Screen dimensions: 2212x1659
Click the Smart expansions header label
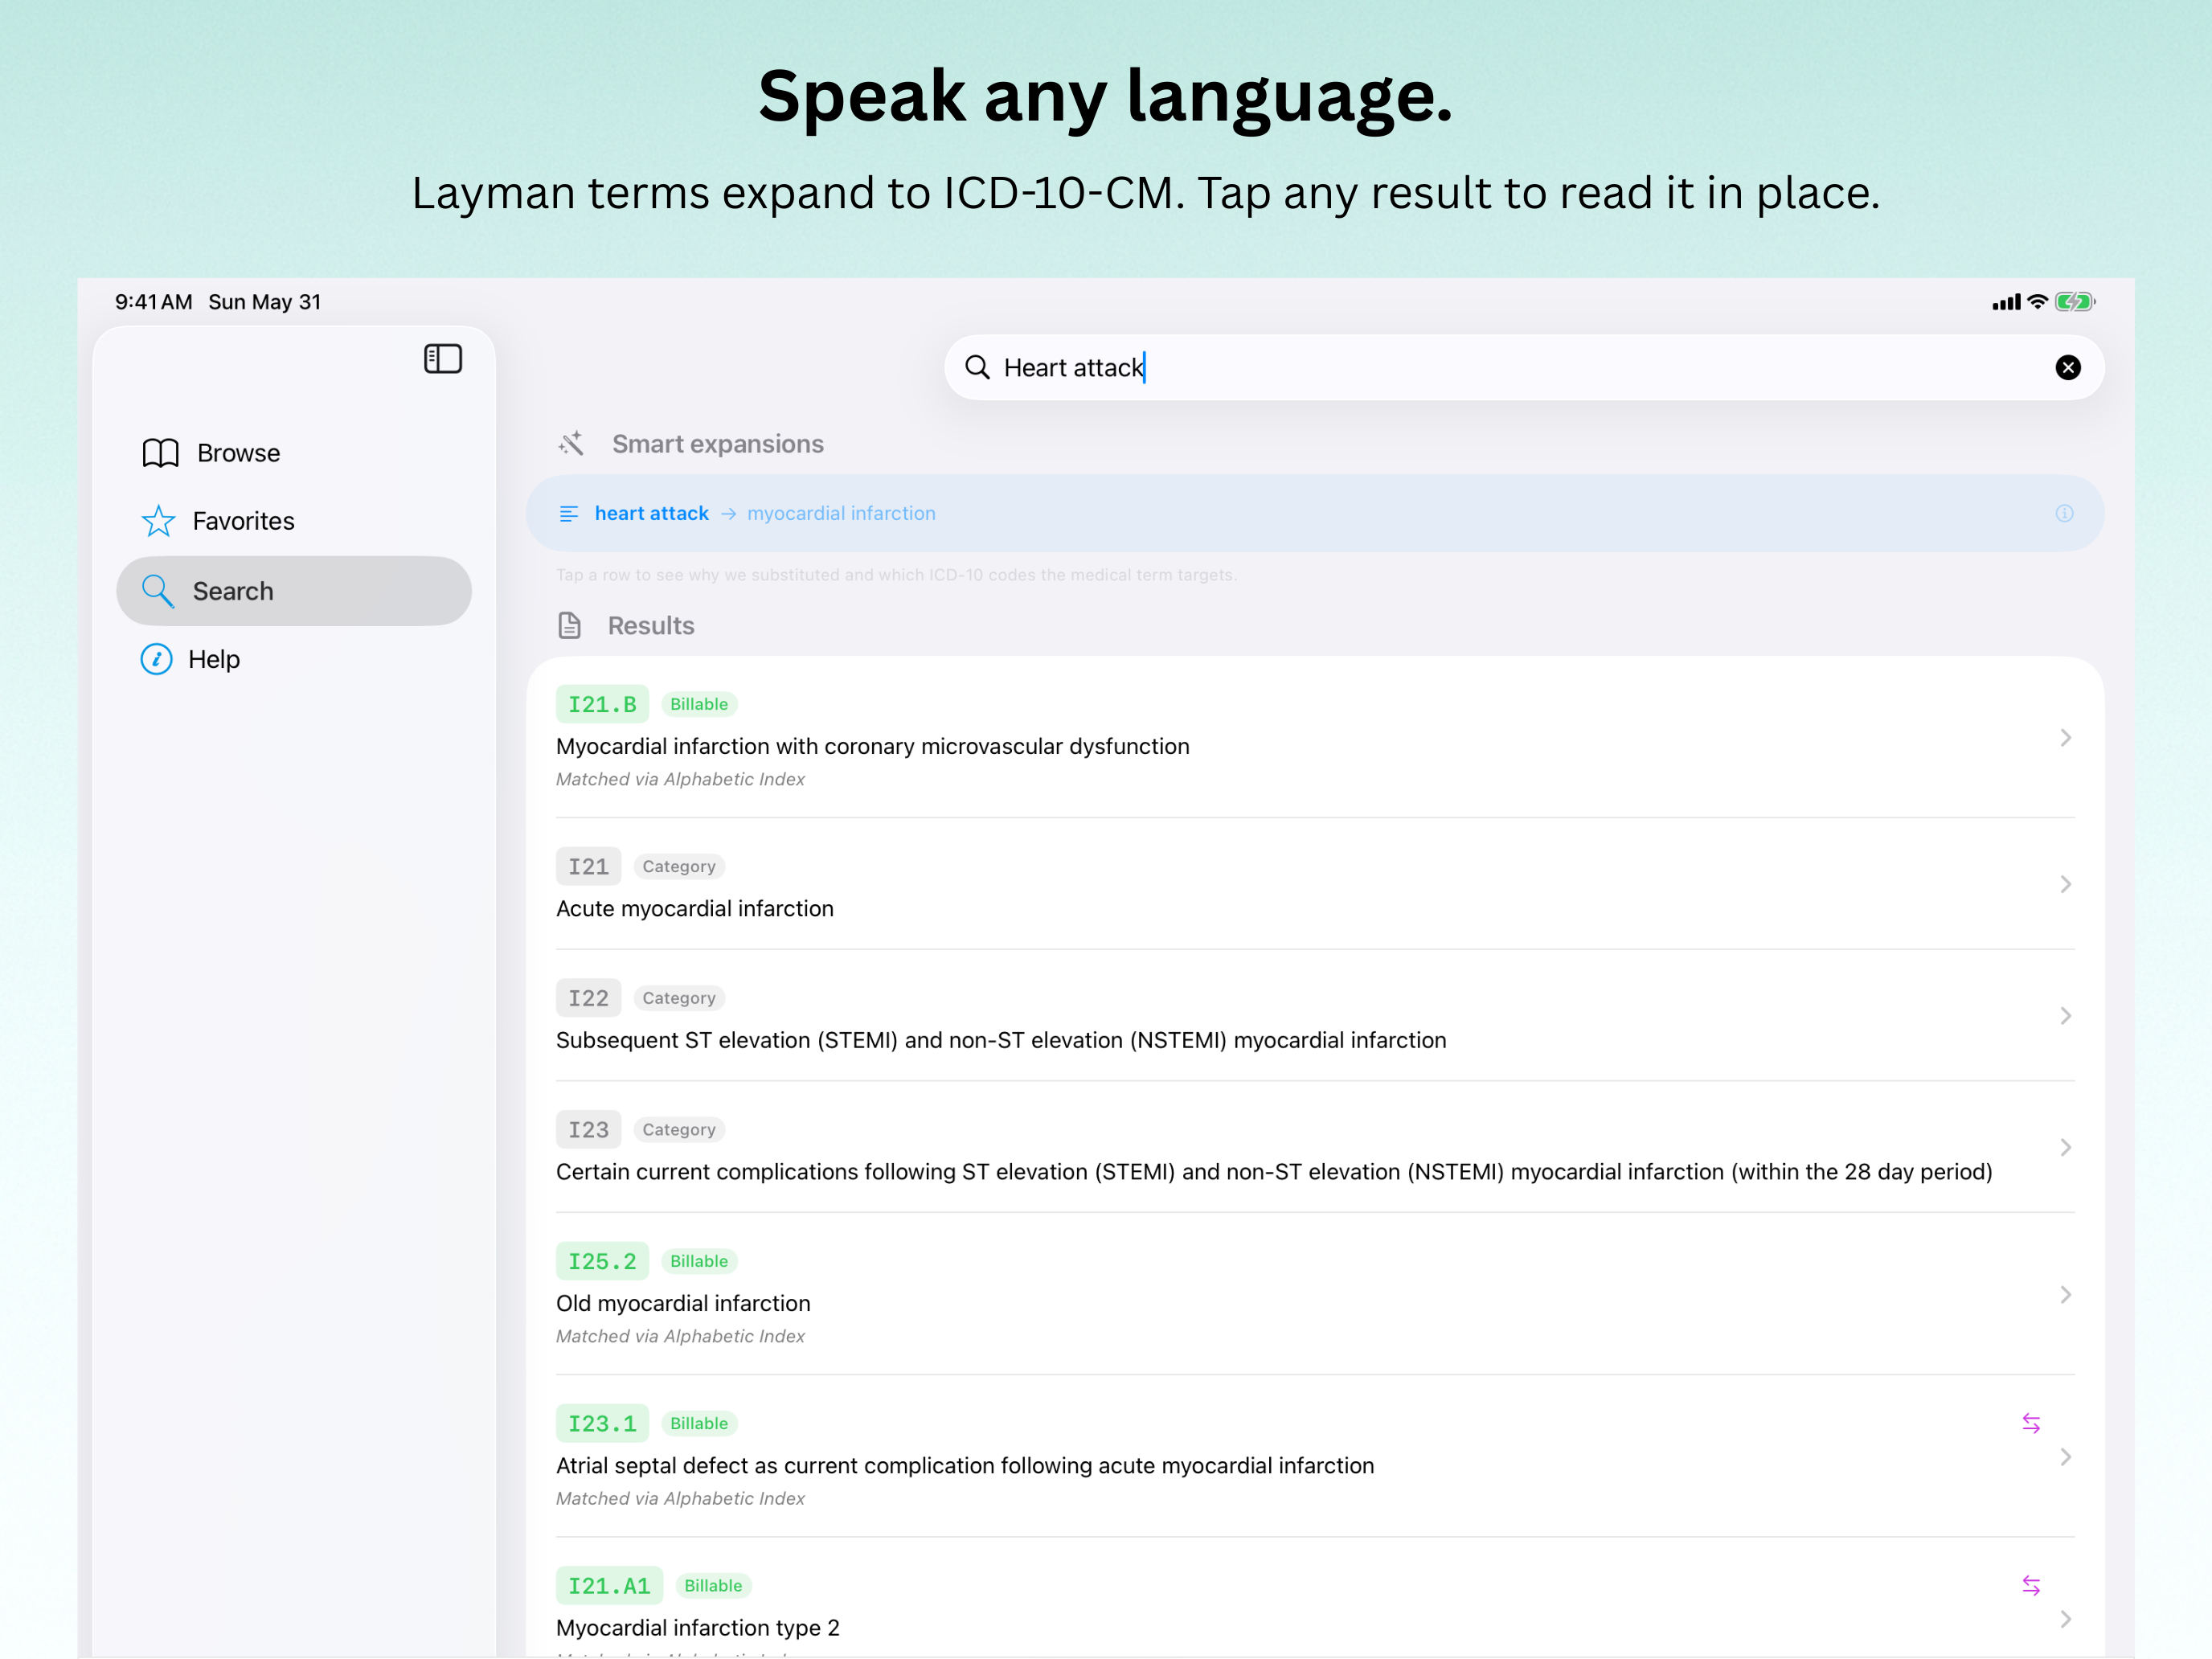pos(718,444)
